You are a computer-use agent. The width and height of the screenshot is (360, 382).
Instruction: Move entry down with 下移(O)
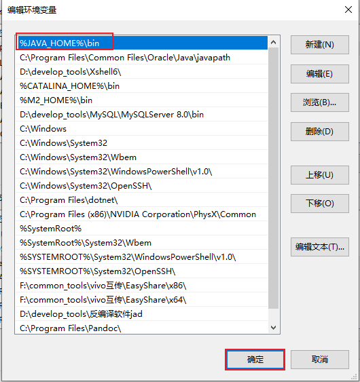(319, 204)
